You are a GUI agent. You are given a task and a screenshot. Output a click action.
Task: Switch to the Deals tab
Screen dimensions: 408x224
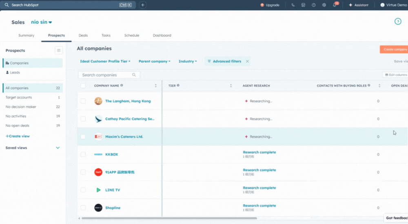point(83,35)
